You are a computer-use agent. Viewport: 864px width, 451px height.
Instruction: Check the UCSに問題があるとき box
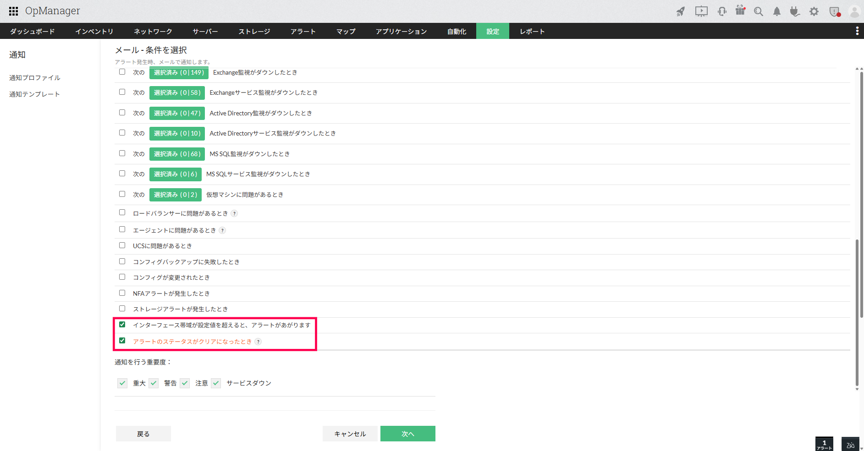click(x=122, y=245)
